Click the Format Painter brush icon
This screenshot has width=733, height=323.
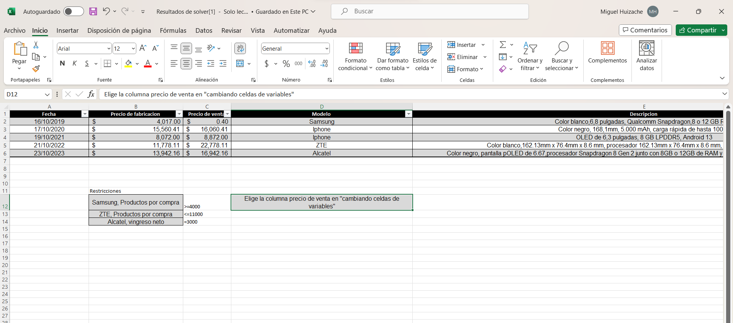coord(36,69)
